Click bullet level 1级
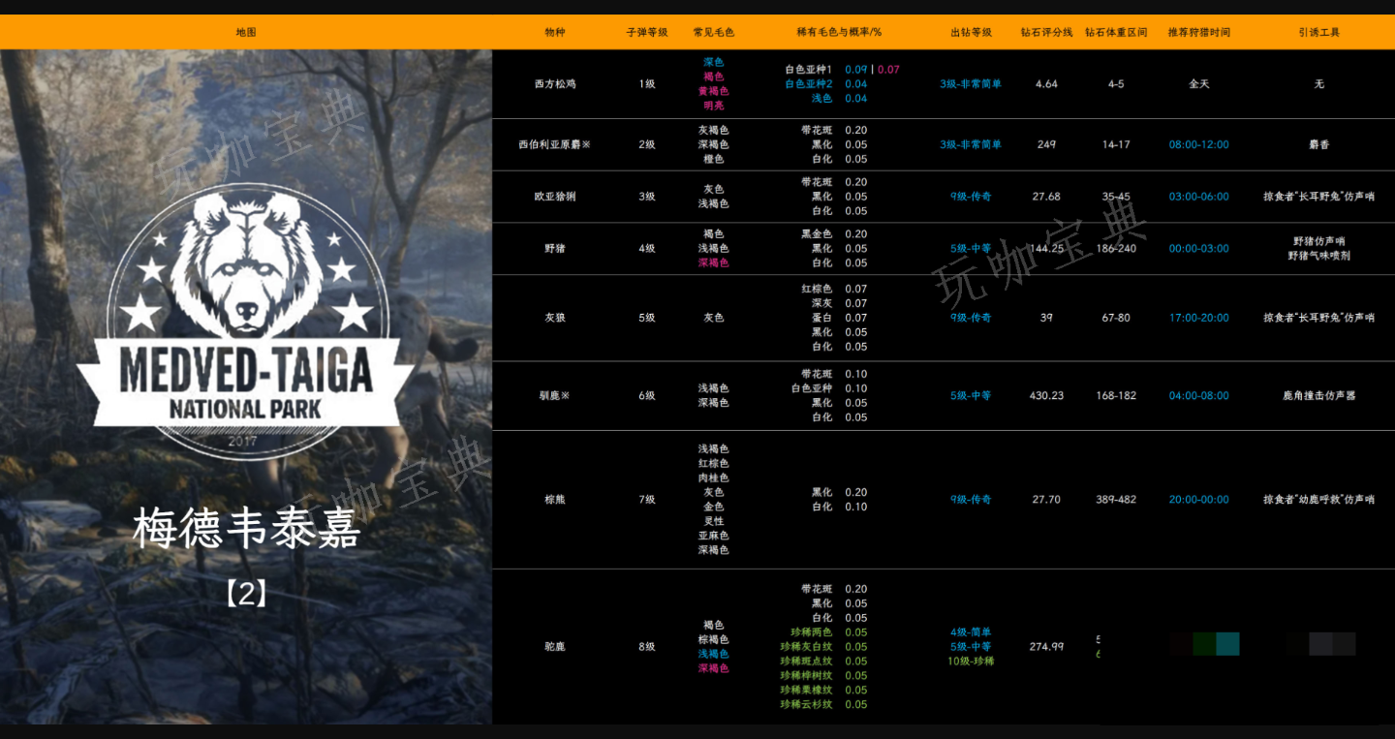Image resolution: width=1395 pixels, height=739 pixels. tap(647, 84)
